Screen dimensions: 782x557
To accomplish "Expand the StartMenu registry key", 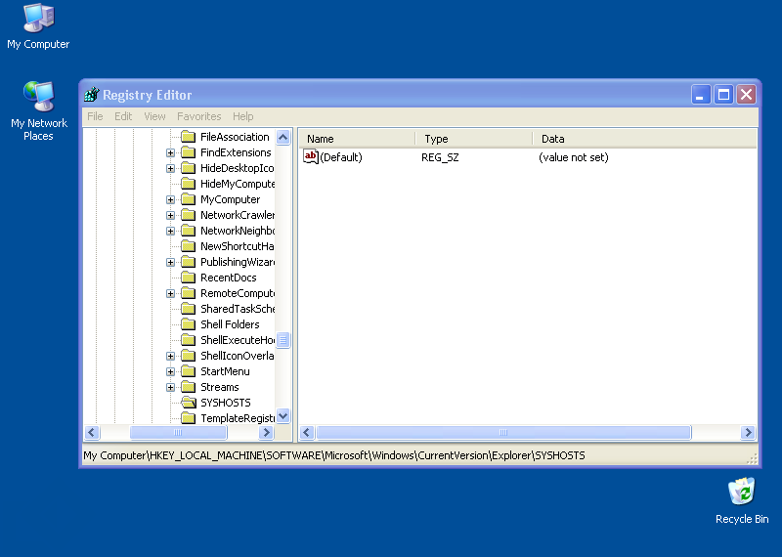I will [x=171, y=371].
